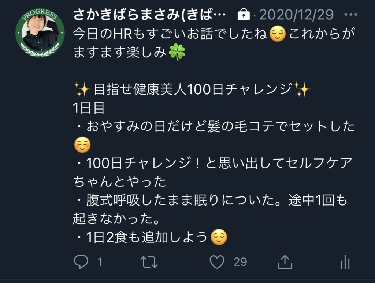Click the left sparkles emoji before 目指せ
This screenshot has width=375, height=283.
tap(82, 89)
